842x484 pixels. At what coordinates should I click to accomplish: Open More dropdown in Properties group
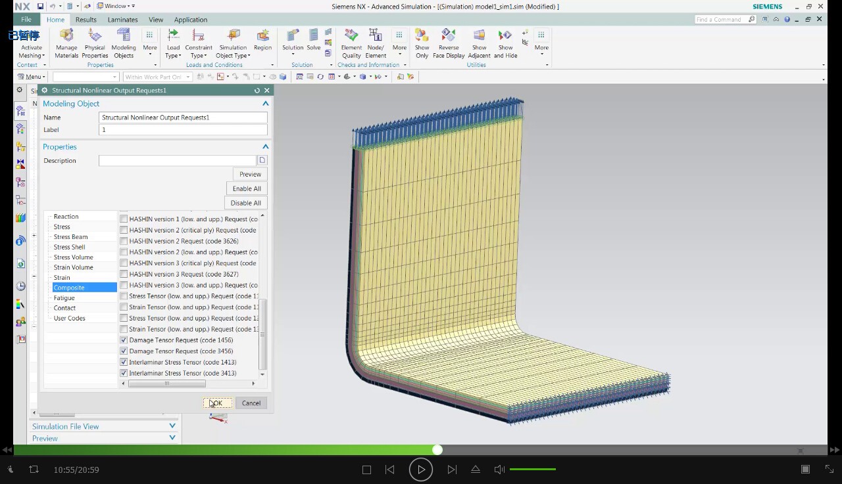click(x=150, y=43)
